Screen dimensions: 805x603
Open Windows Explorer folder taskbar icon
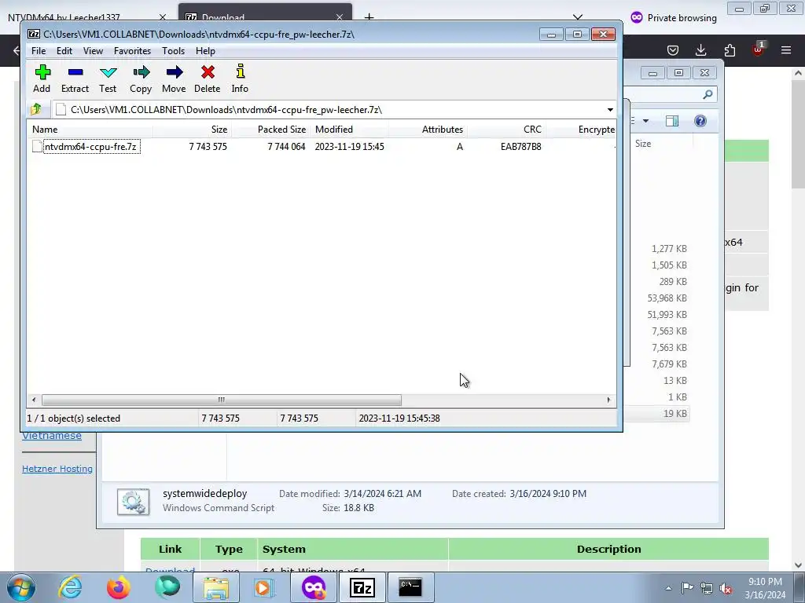tap(216, 587)
